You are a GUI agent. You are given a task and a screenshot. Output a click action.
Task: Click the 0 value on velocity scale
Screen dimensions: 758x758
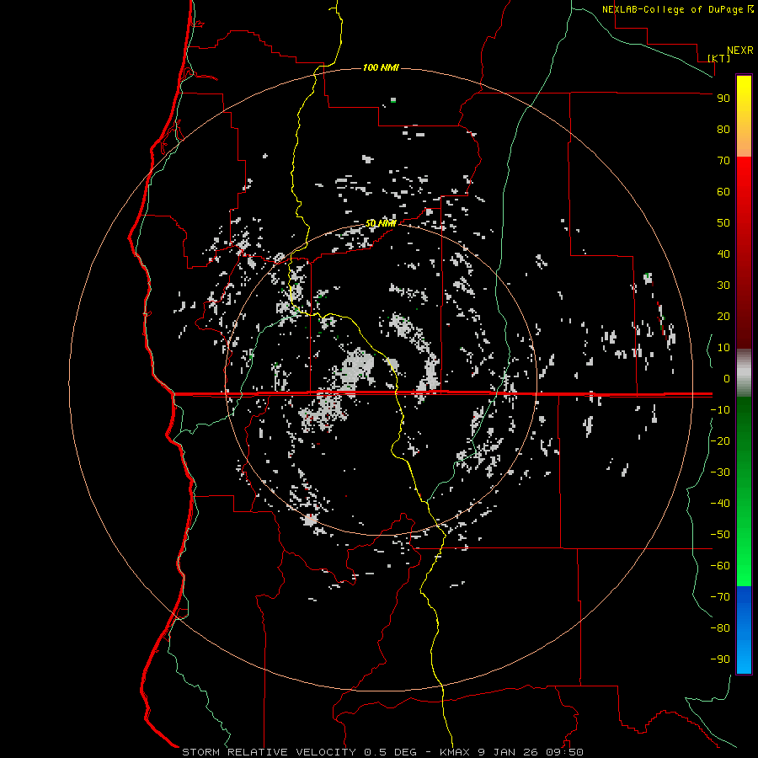(727, 379)
